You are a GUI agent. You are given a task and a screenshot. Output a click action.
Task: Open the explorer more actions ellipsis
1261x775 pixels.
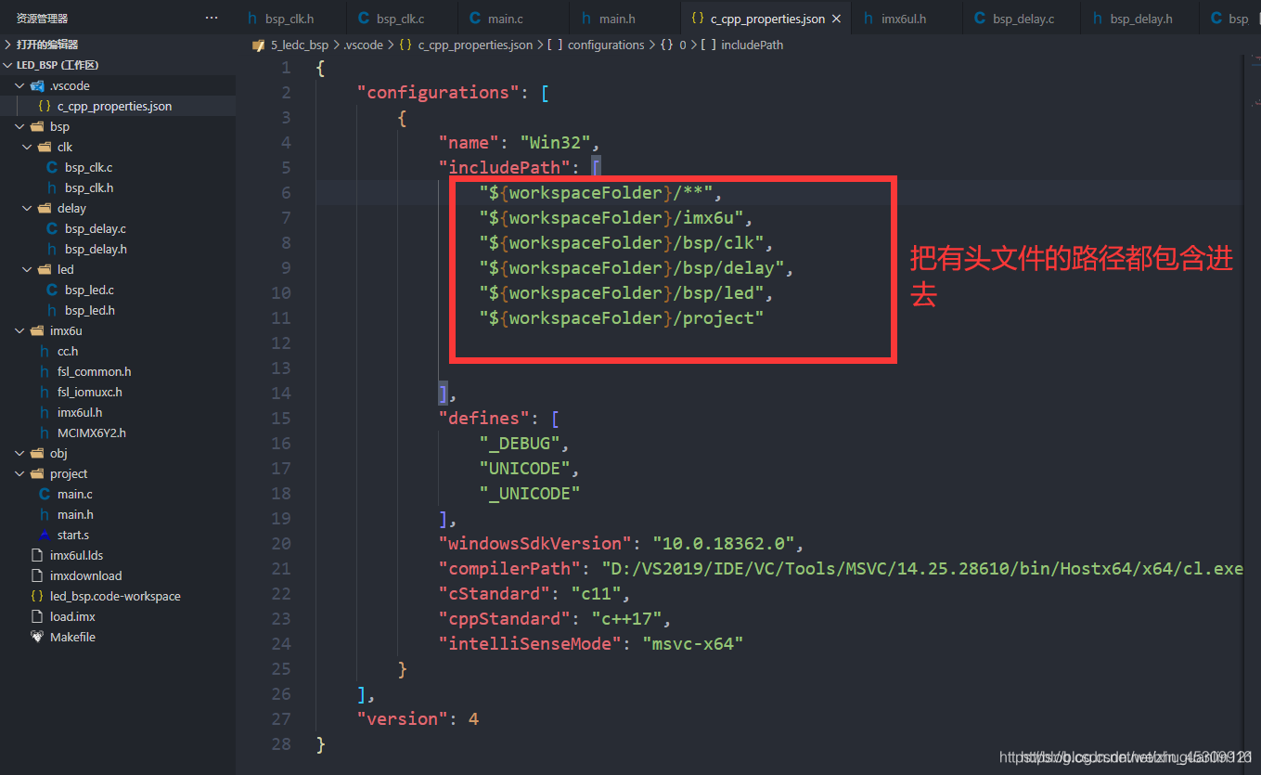tap(212, 19)
